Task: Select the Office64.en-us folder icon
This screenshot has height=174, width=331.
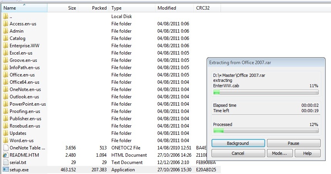Action: tap(6, 82)
